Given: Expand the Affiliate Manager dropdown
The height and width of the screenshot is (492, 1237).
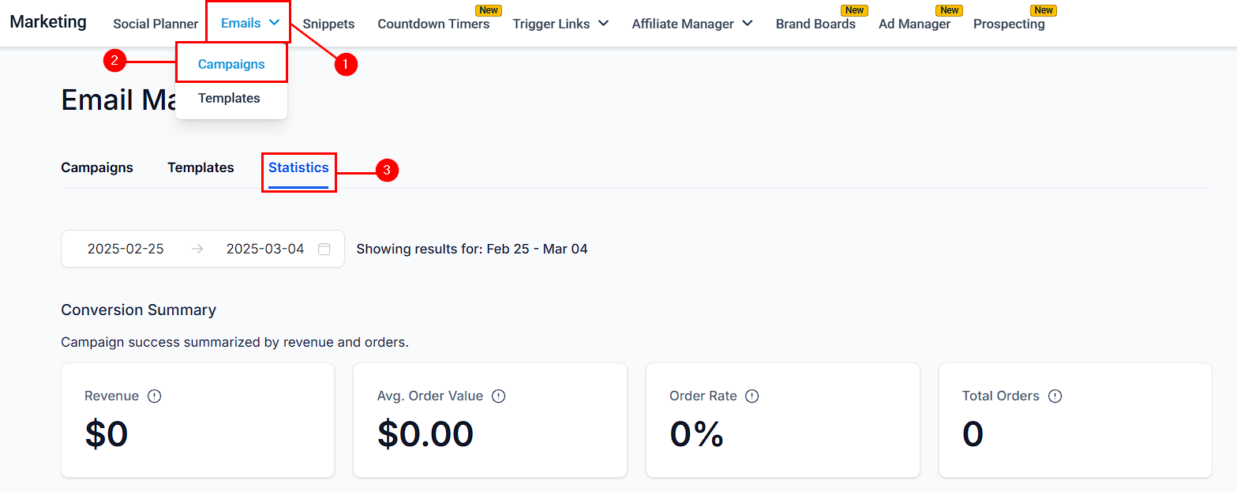Looking at the screenshot, I should click(748, 24).
